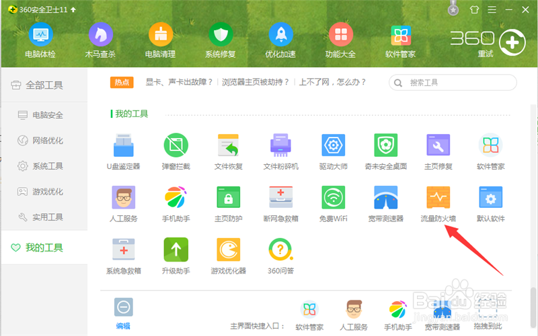Launch 奇未安全桌面 tool
Image resolution: width=538 pixels, height=336 pixels.
pyautogui.click(x=385, y=152)
